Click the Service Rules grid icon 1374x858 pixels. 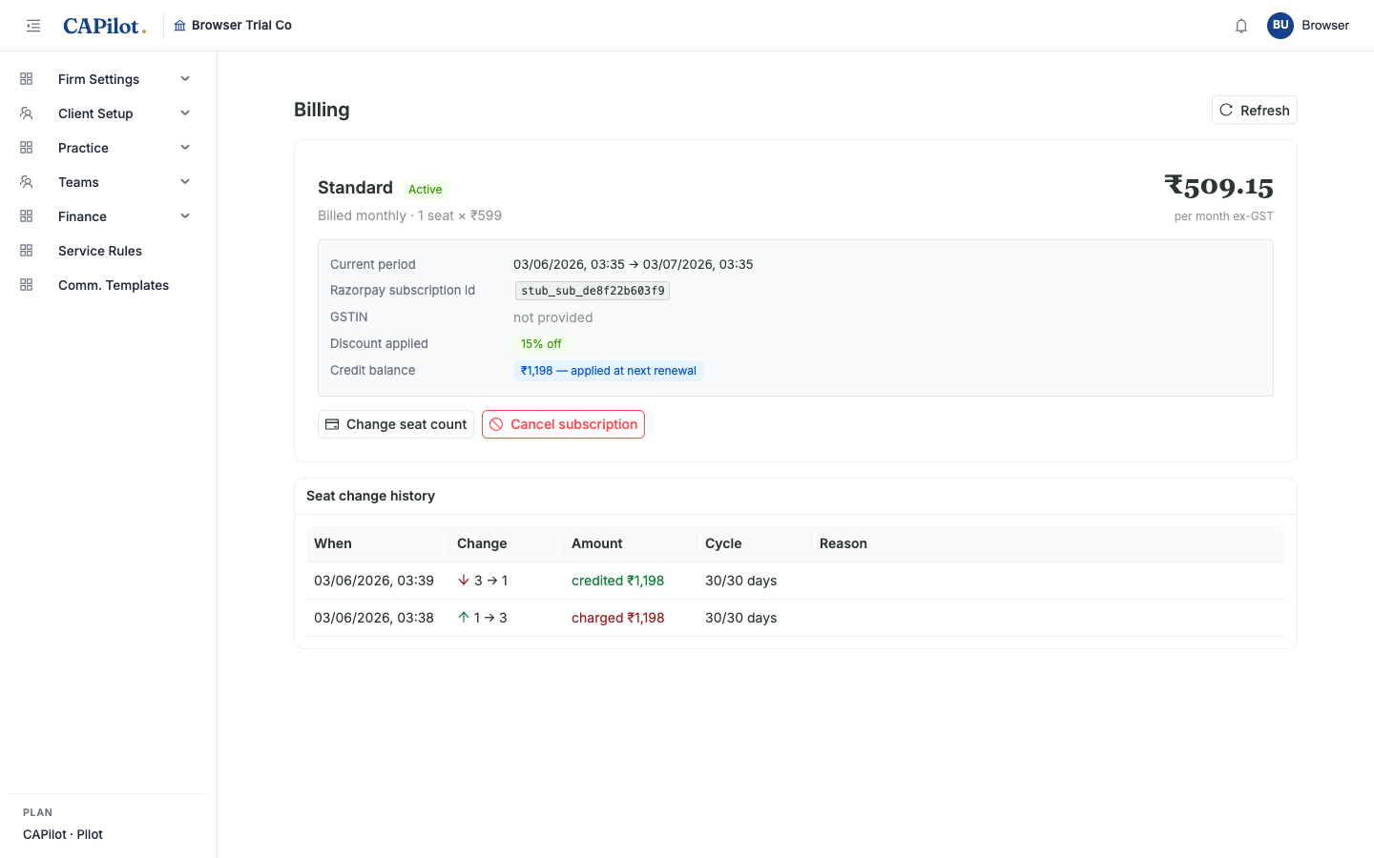[27, 251]
